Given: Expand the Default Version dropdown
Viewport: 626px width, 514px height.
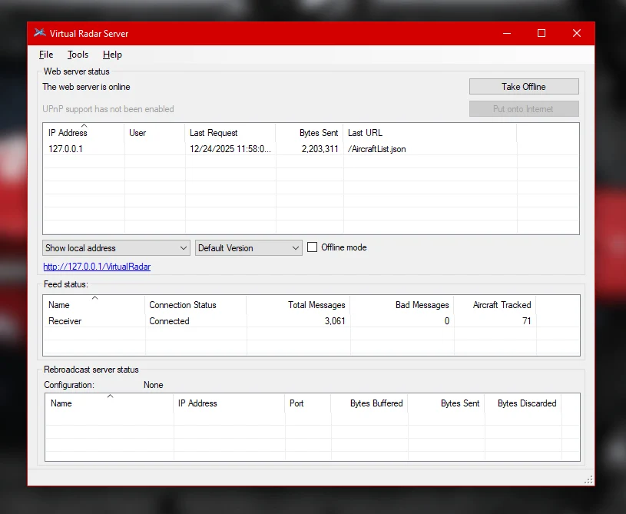Looking at the screenshot, I should (249, 248).
